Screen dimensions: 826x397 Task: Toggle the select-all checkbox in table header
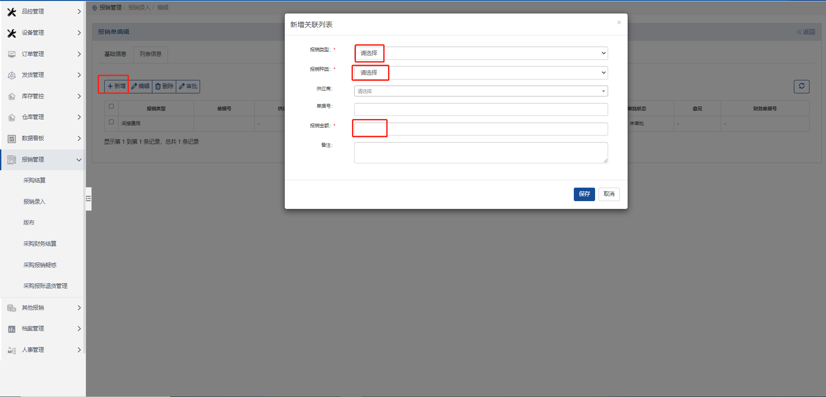click(111, 106)
